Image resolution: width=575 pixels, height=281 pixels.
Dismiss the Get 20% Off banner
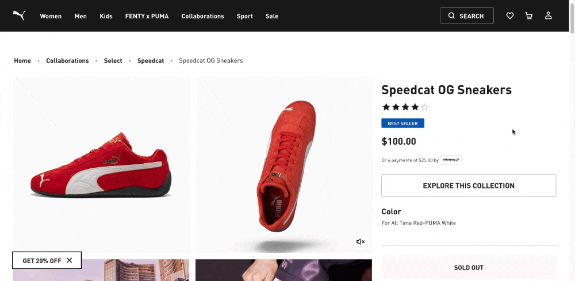click(70, 260)
